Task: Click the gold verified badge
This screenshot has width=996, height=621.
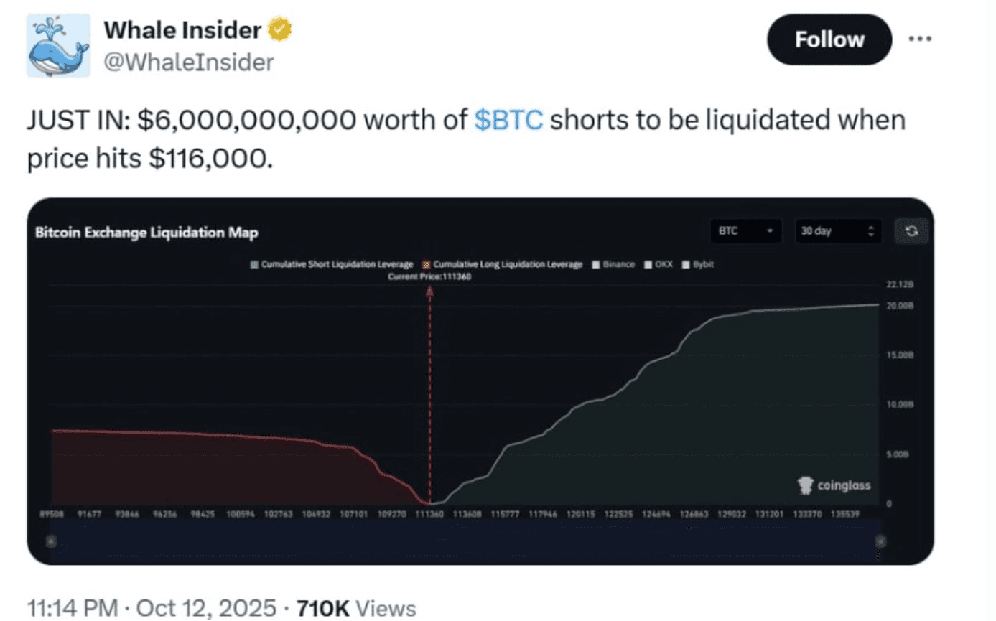Action: pos(279,30)
